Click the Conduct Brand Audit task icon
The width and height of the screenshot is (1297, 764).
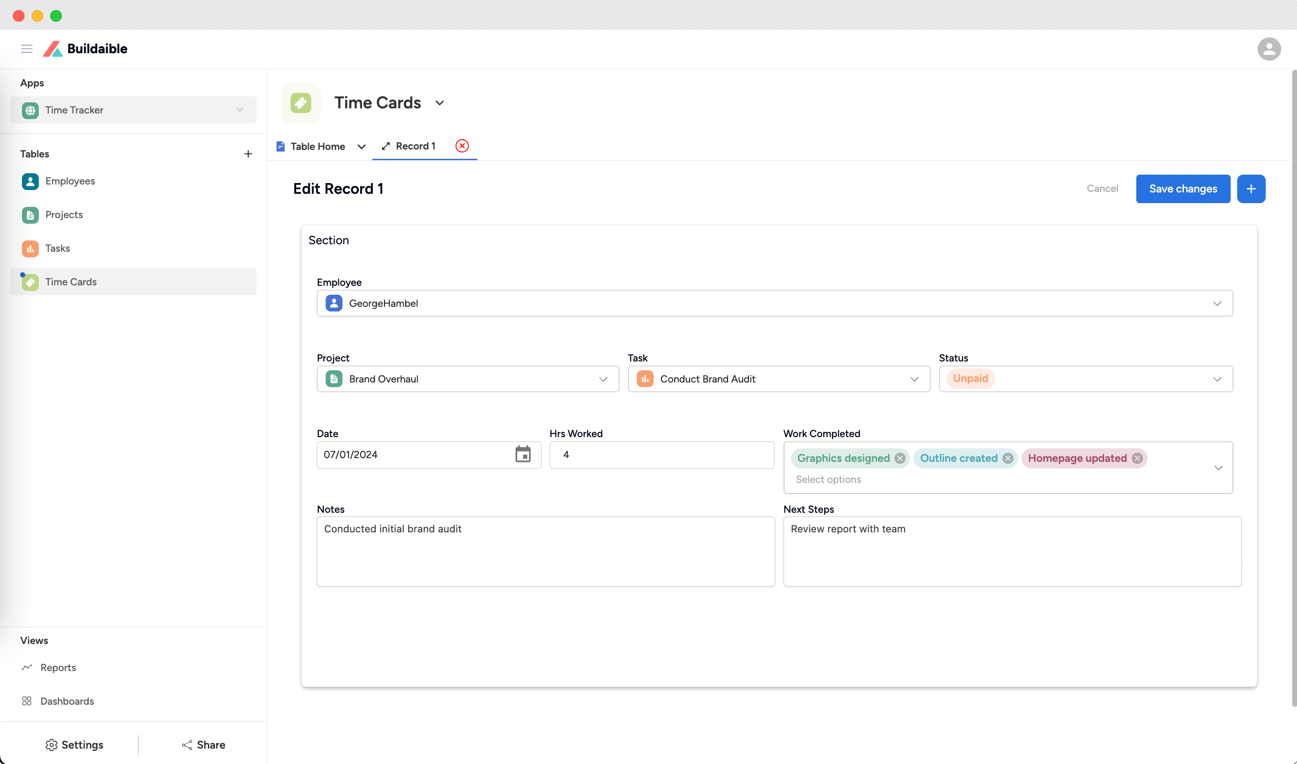pyautogui.click(x=645, y=379)
